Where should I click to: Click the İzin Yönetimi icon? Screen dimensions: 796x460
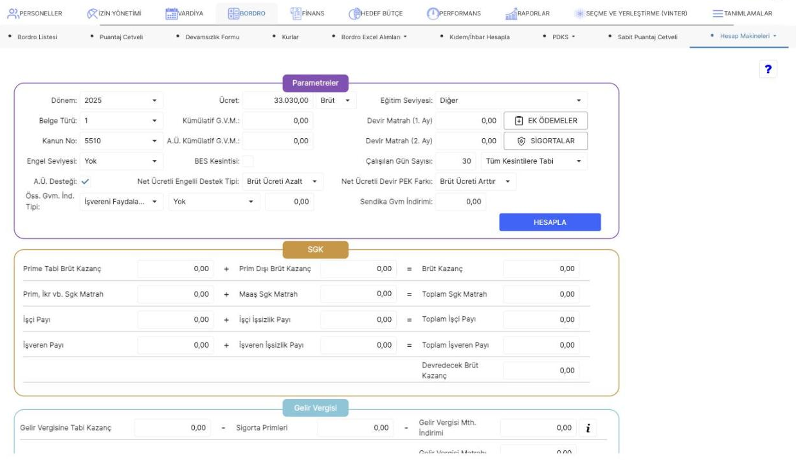(x=92, y=13)
